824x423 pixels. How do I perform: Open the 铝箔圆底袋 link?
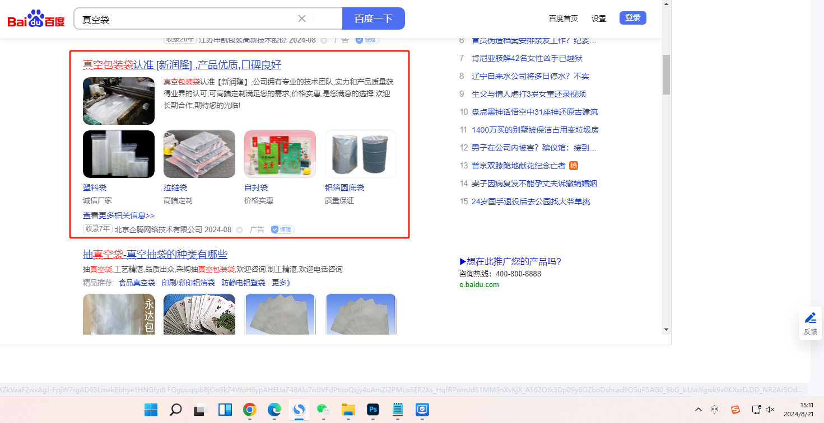pyautogui.click(x=345, y=187)
